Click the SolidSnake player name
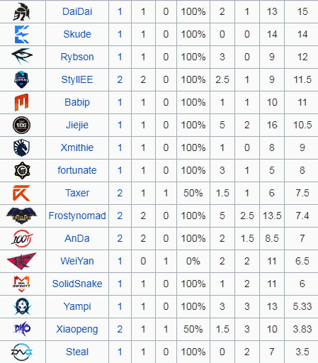 pos(77,284)
